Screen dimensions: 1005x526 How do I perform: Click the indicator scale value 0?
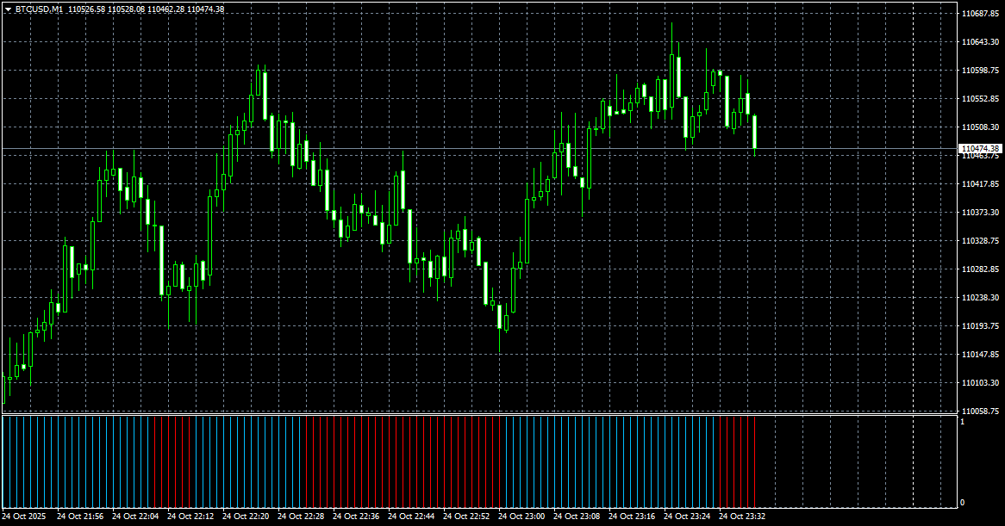click(x=962, y=503)
